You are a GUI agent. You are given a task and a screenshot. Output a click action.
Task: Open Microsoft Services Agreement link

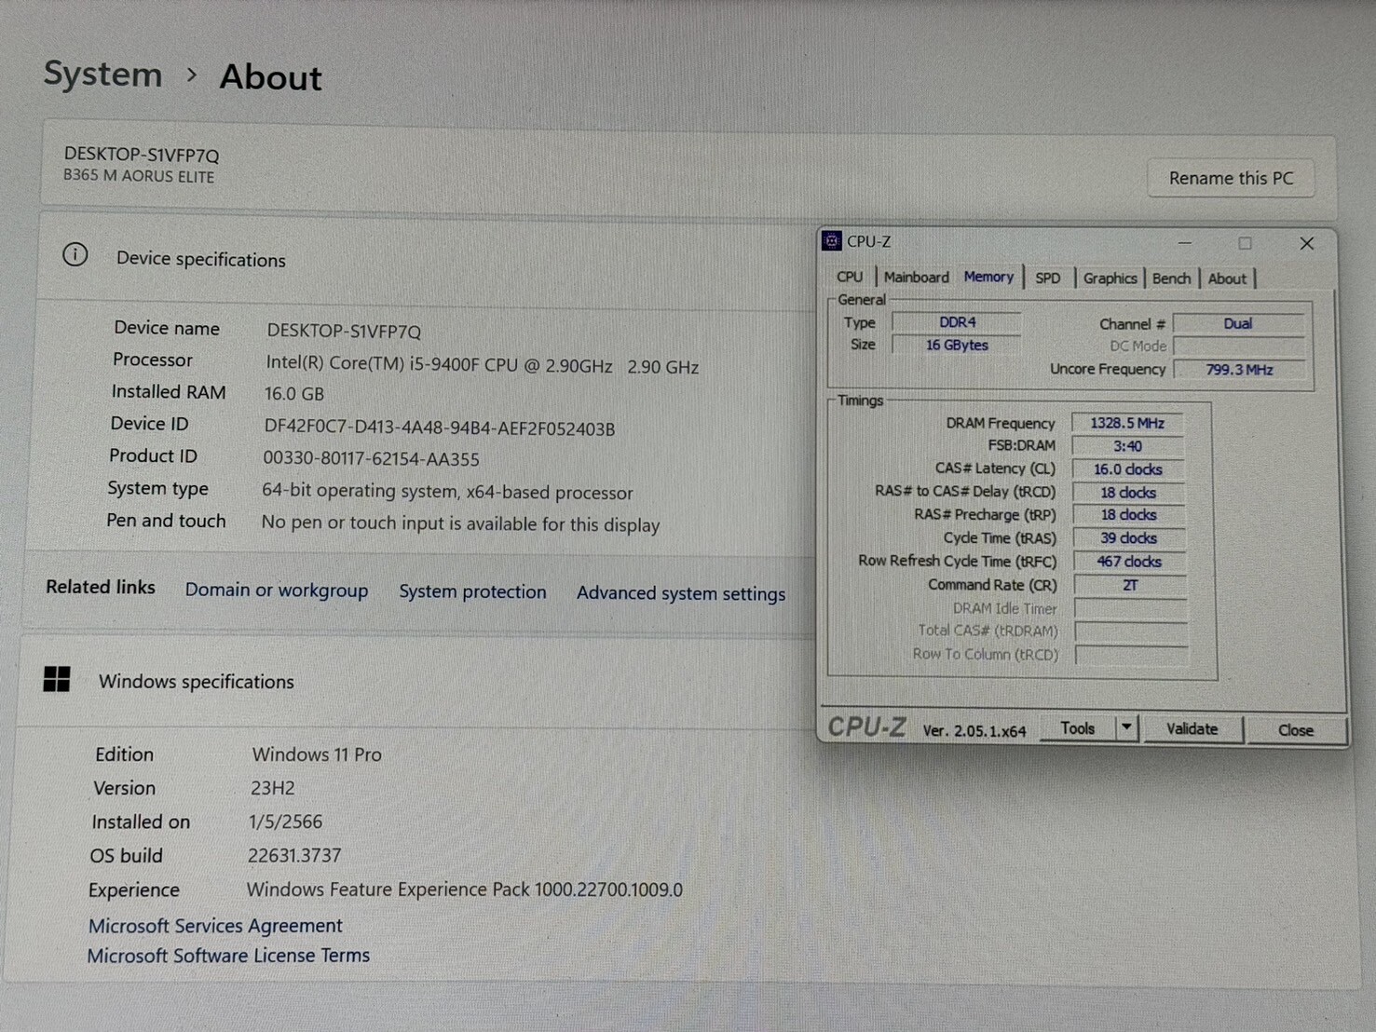[x=215, y=926]
